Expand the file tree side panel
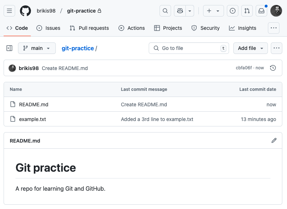This screenshot has height=209, width=287. coord(9,48)
